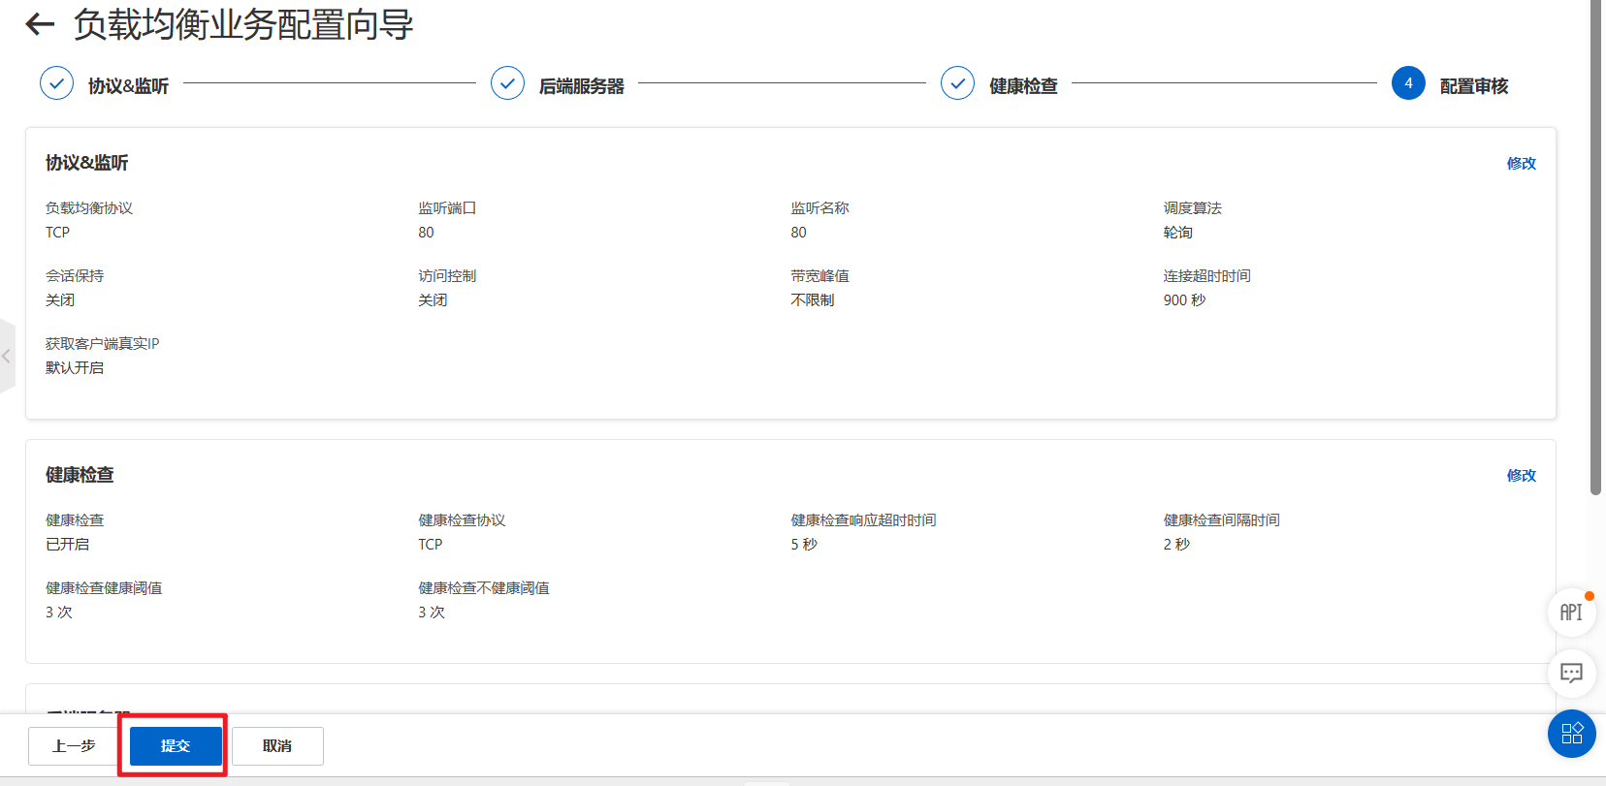Expand the collapsed left sidebar handle
This screenshot has height=786, width=1606.
7,356
